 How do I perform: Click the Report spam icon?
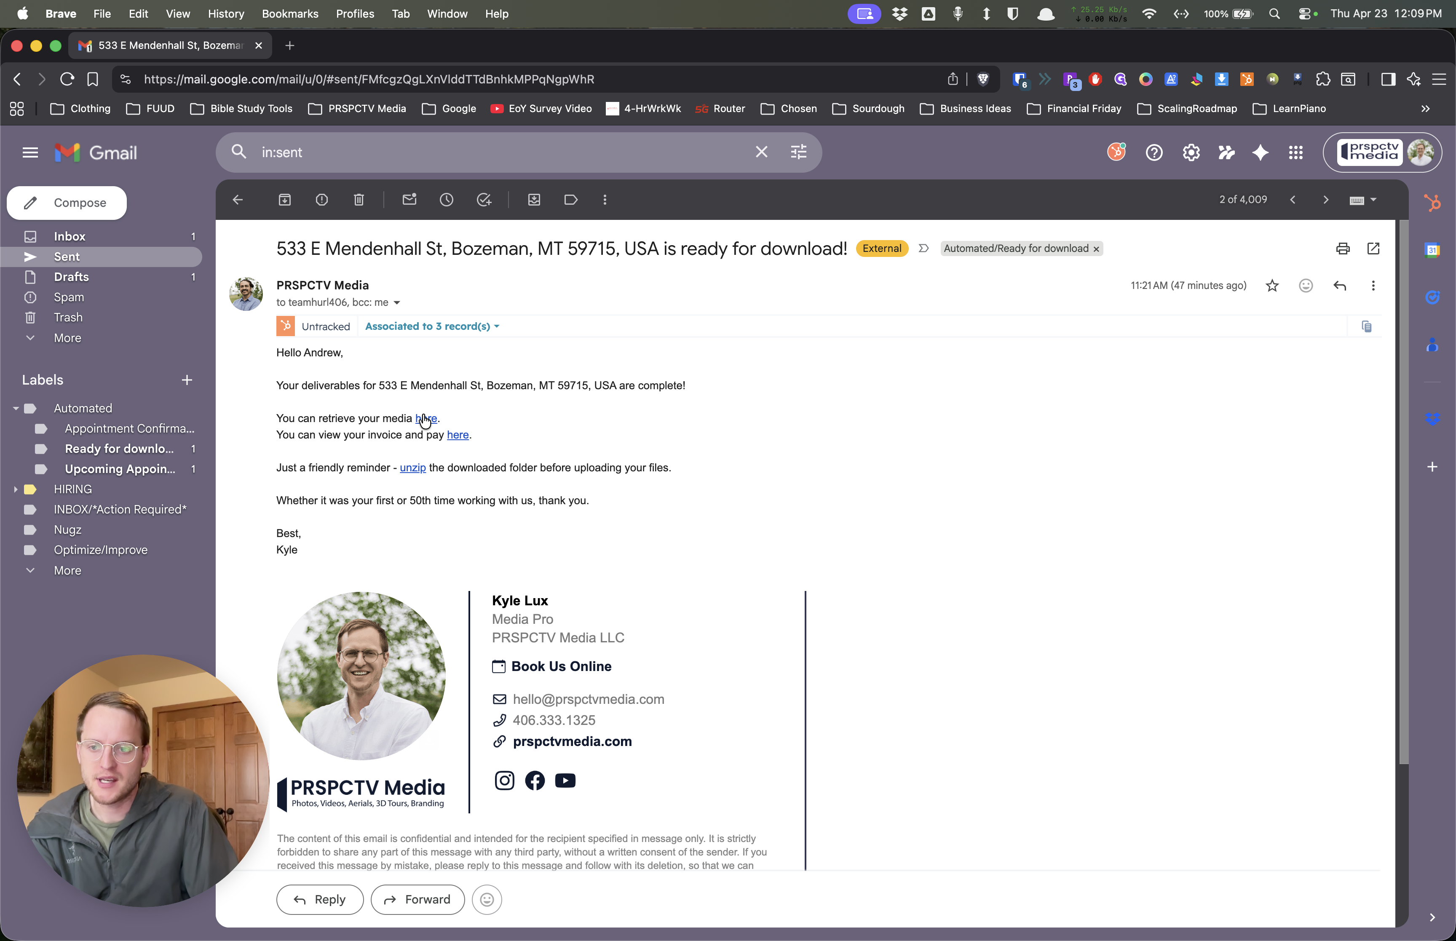[x=322, y=200]
